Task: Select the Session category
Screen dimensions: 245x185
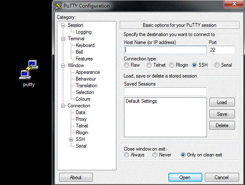Action: (75, 25)
